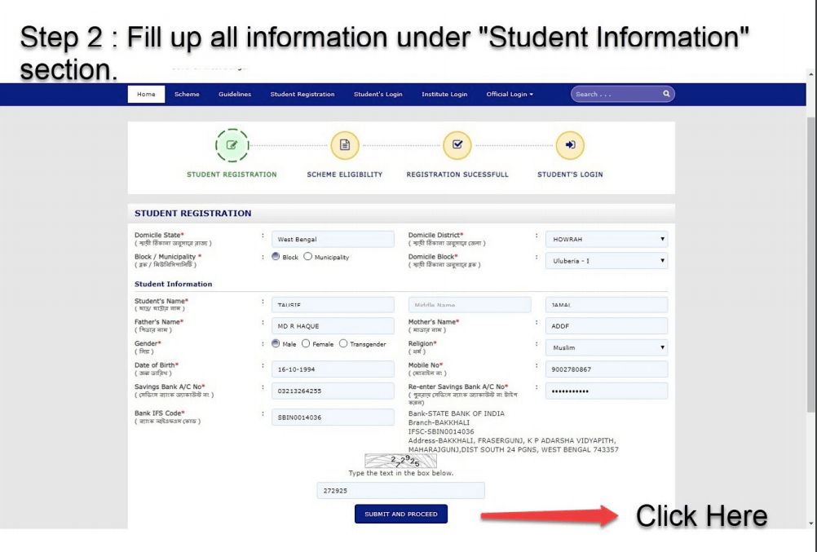Click the 'Branch-BAKKHALI' text
The image size is (817, 552).
tap(439, 422)
